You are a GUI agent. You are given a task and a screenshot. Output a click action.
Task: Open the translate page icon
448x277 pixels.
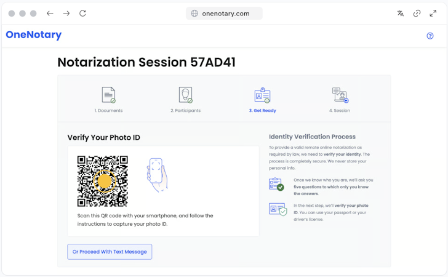pyautogui.click(x=401, y=14)
